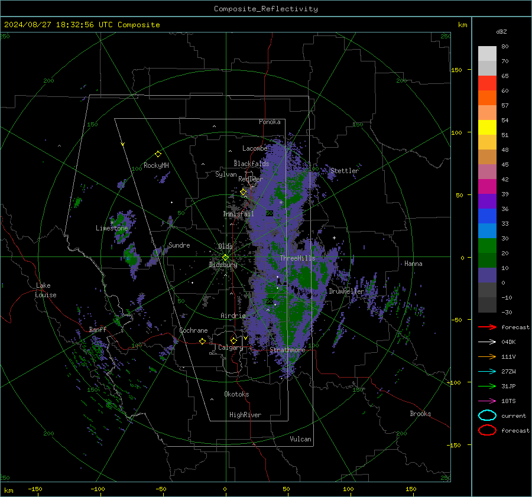Click the Innisfail city label

click(238, 214)
